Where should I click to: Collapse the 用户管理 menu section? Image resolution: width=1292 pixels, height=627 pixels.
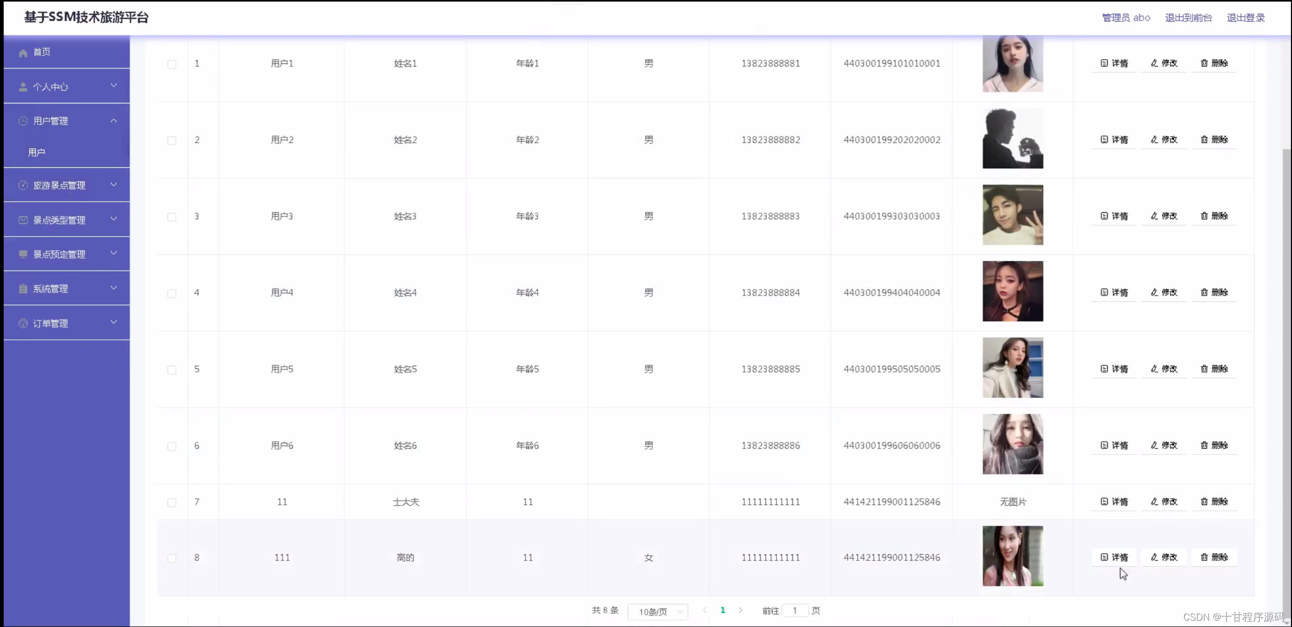coord(113,121)
